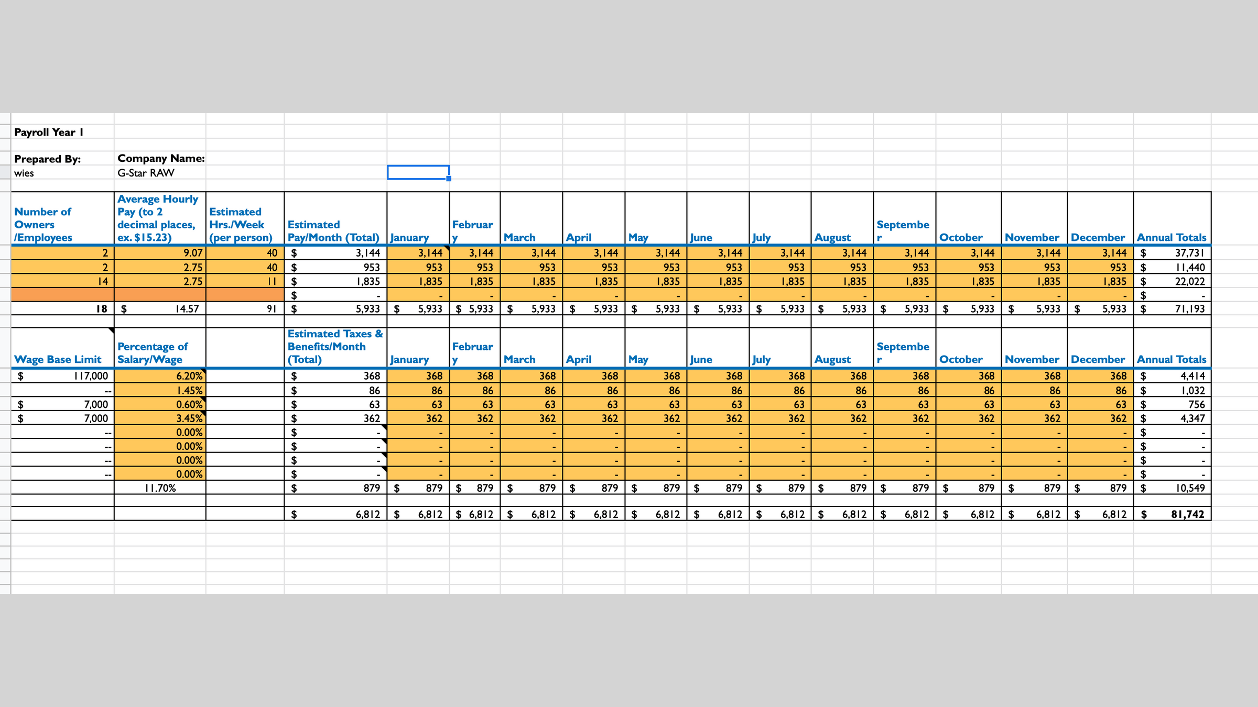Select the hours per week cell '11'
This screenshot has width=1258, height=707.
pyautogui.click(x=245, y=281)
